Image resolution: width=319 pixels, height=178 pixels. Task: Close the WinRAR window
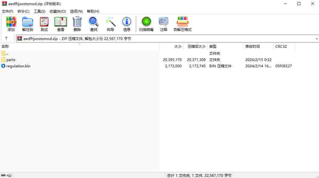pyautogui.click(x=312, y=4)
